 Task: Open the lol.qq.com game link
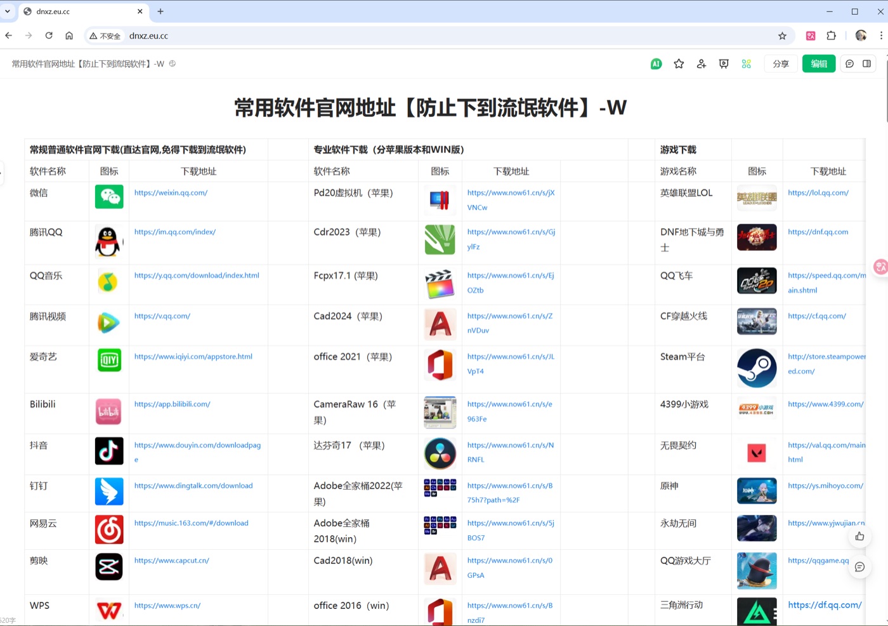(x=818, y=193)
